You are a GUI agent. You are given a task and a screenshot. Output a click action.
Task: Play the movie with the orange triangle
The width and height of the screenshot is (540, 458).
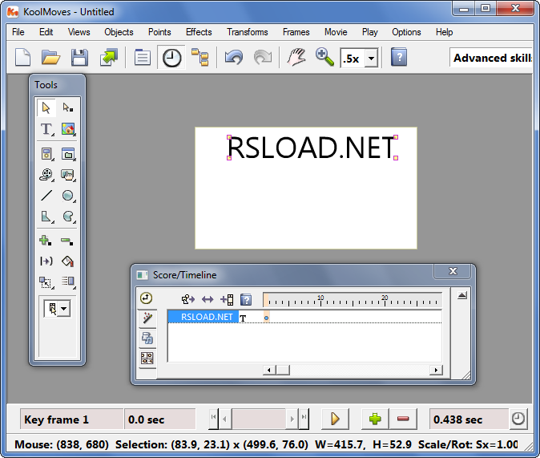point(335,419)
